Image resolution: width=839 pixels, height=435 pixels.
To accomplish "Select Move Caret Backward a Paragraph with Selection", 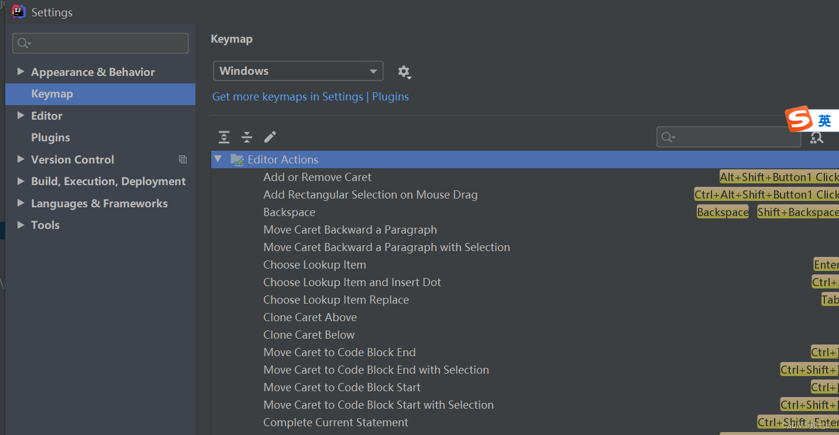I will click(x=387, y=247).
